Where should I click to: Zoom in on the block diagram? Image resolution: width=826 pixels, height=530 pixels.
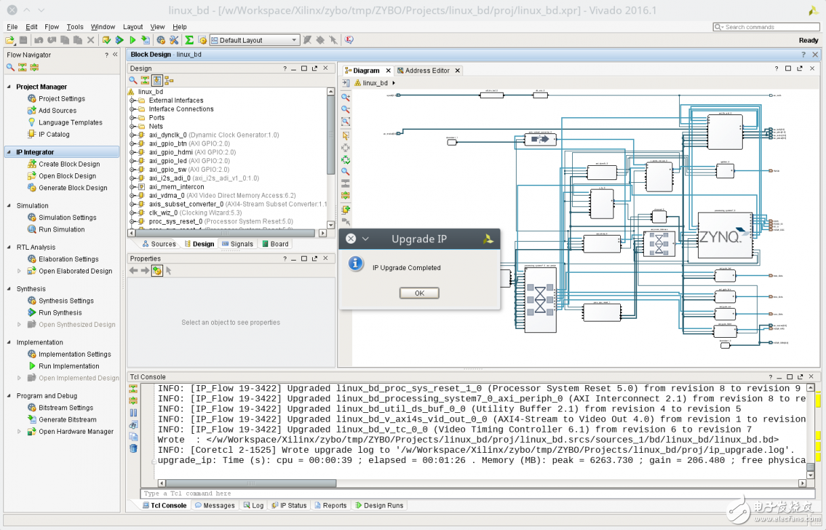[345, 97]
